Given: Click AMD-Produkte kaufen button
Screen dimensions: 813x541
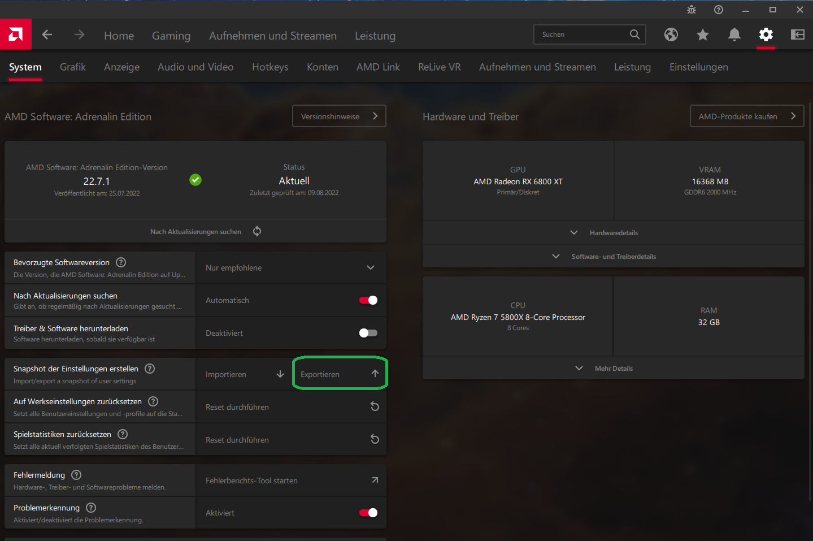Looking at the screenshot, I should pos(747,116).
